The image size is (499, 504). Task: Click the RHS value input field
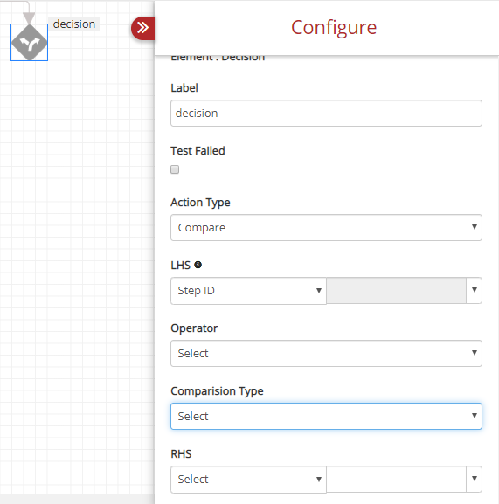click(x=396, y=480)
